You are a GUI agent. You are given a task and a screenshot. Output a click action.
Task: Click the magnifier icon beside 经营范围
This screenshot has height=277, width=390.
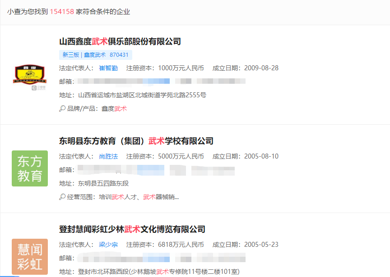[62, 197]
